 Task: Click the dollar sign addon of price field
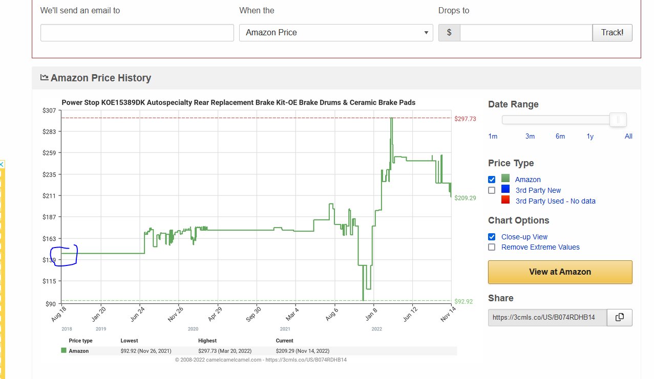pyautogui.click(x=449, y=33)
